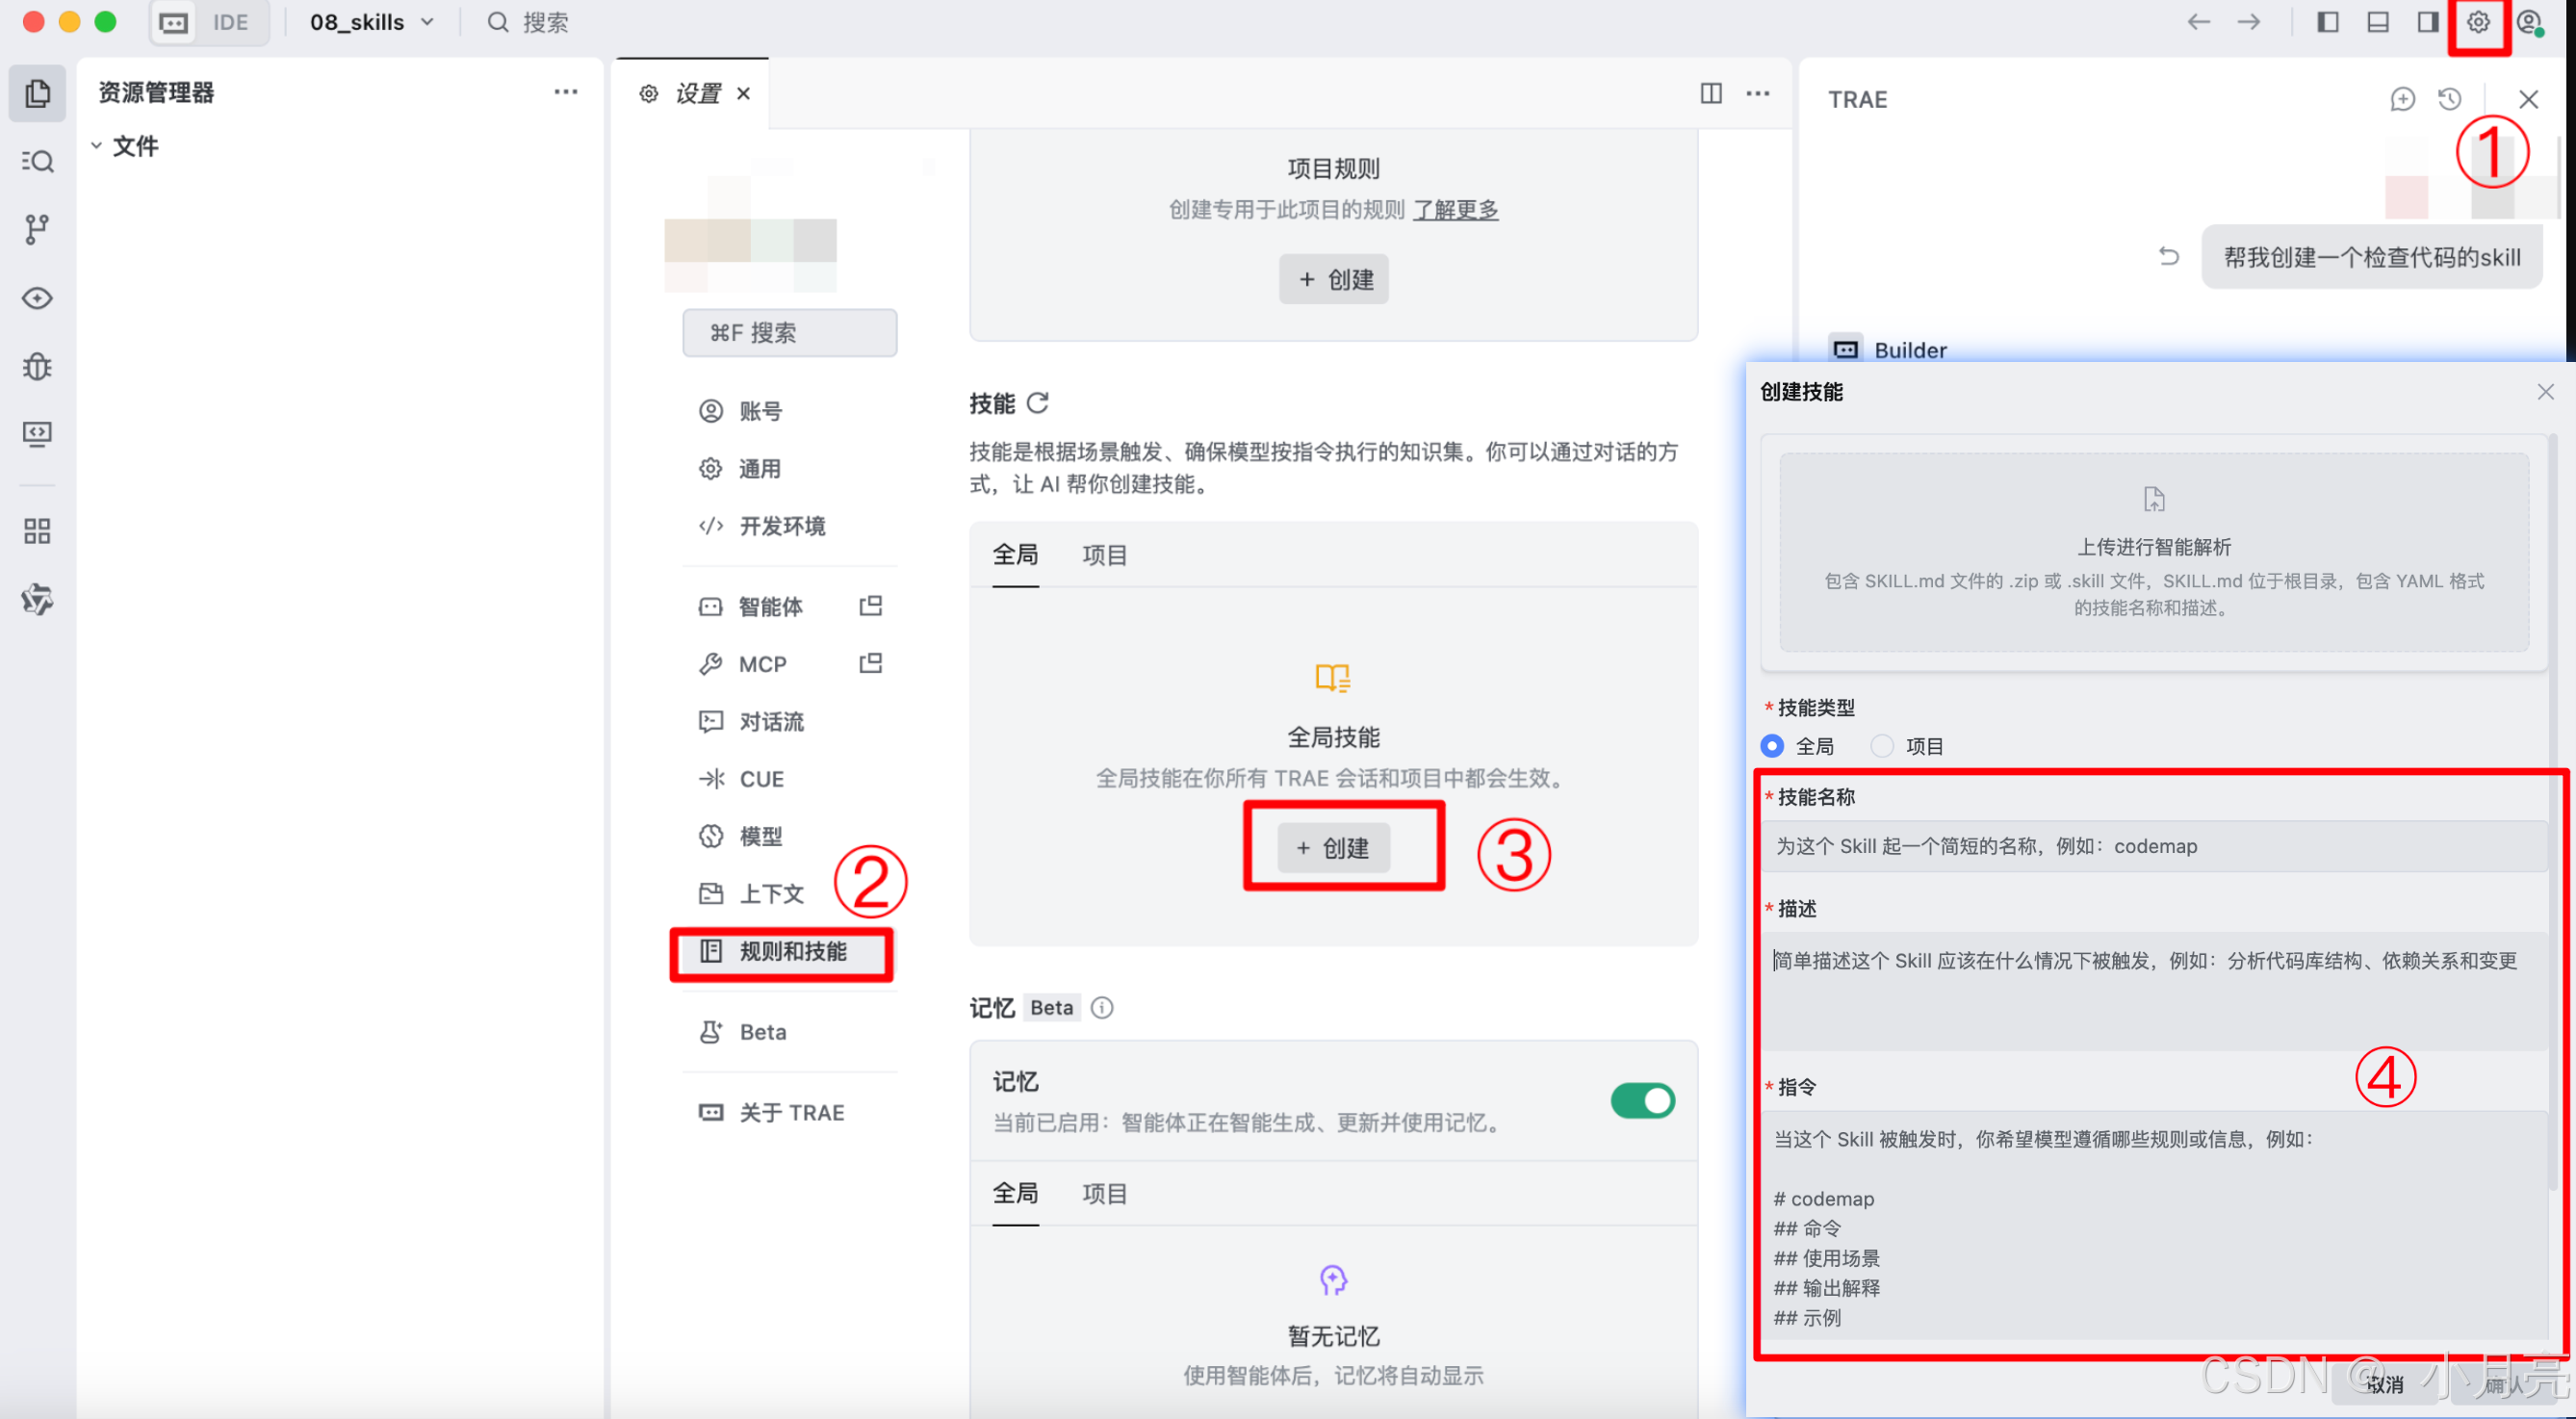Click the title bar 搜索 field

pyautogui.click(x=530, y=22)
